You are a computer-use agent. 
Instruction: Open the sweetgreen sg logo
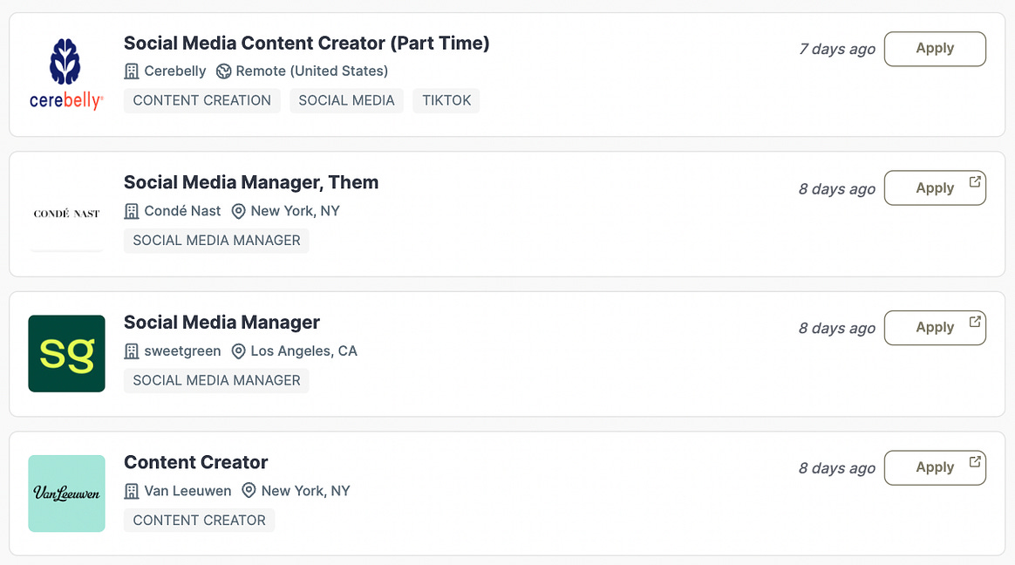[x=66, y=353]
